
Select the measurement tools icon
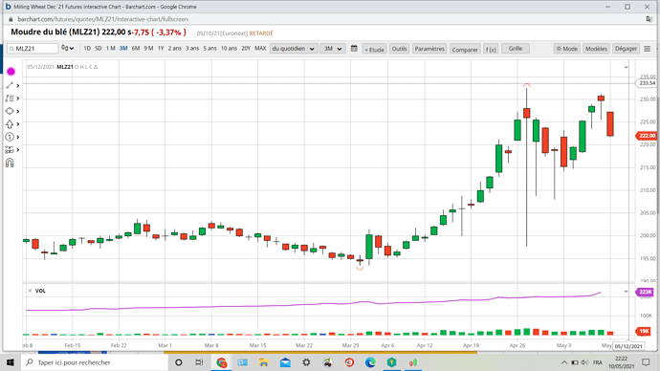(10, 150)
